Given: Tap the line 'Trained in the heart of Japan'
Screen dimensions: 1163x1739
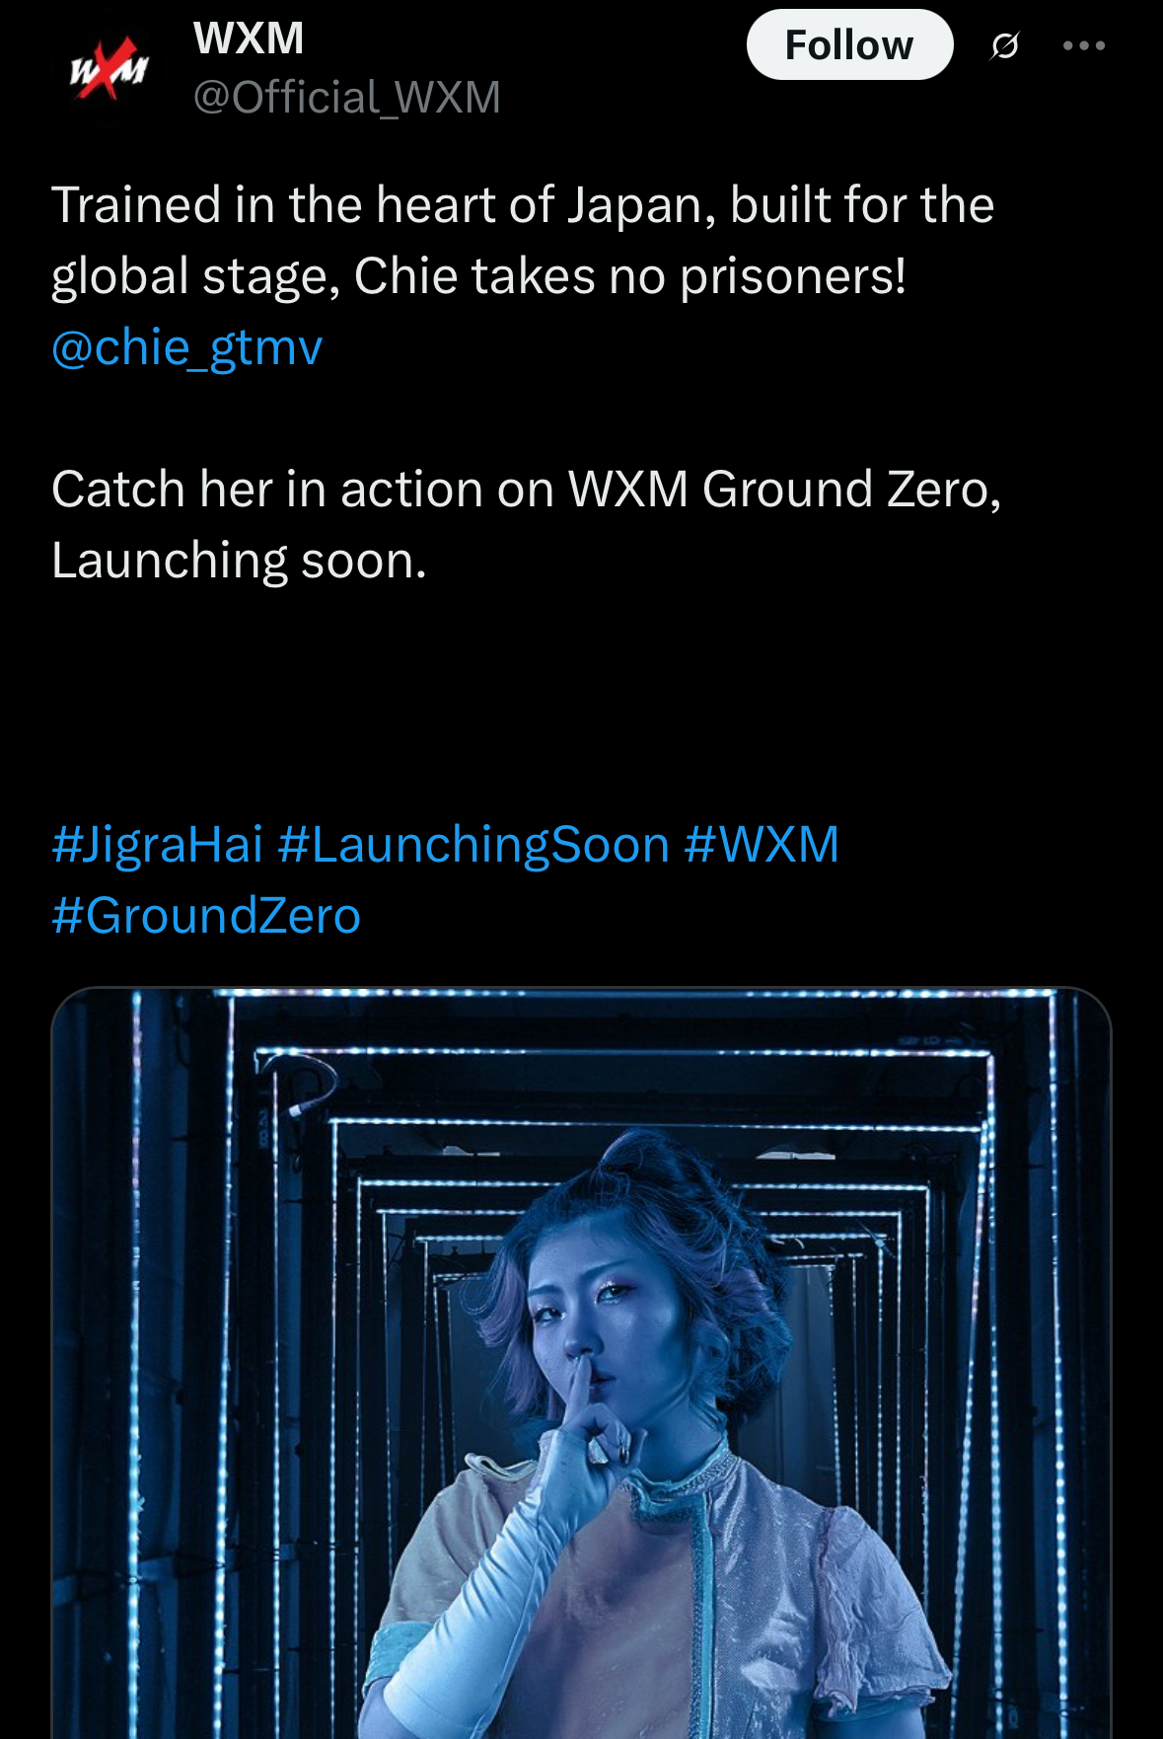Looking at the screenshot, I should 384,205.
